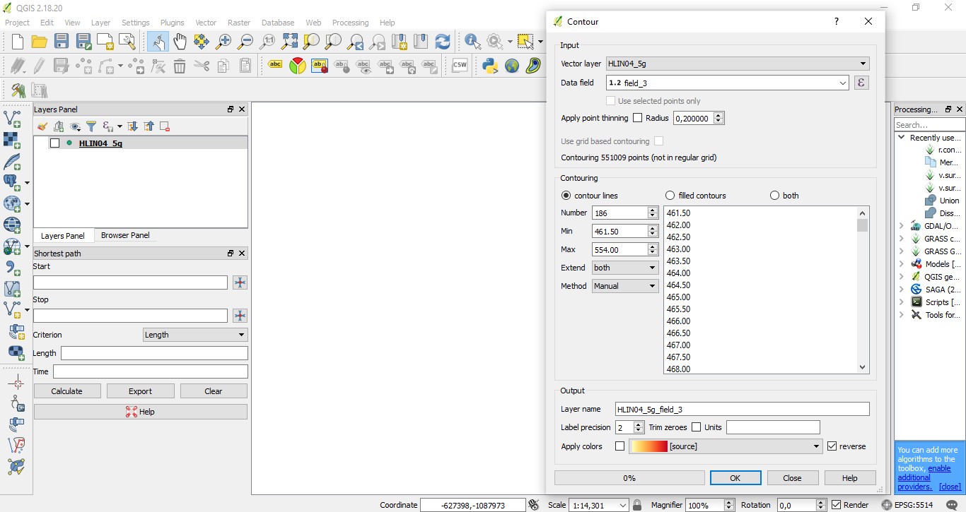Open the Vector menu

[x=206, y=22]
